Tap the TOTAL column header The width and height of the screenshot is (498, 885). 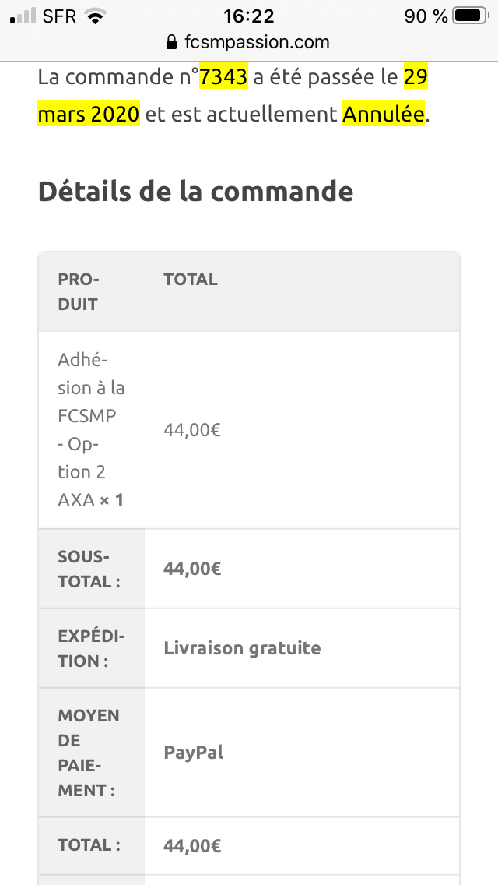pos(191,280)
